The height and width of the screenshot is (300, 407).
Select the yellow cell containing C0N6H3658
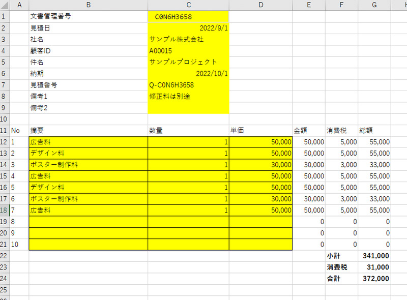coord(188,17)
